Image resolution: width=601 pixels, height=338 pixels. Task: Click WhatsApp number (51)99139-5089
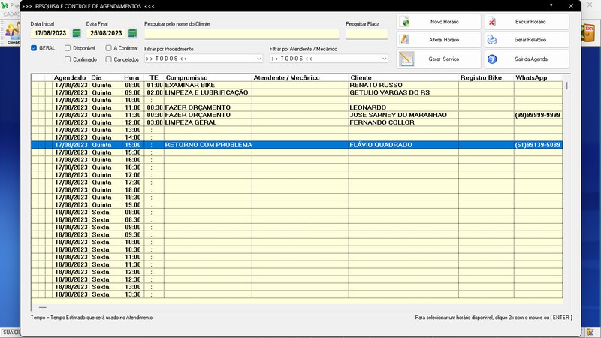(538, 145)
